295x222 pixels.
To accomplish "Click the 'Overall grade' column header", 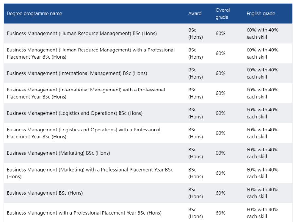I will click(223, 13).
